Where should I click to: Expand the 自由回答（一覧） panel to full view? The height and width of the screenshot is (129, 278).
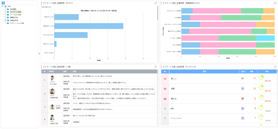(156, 67)
